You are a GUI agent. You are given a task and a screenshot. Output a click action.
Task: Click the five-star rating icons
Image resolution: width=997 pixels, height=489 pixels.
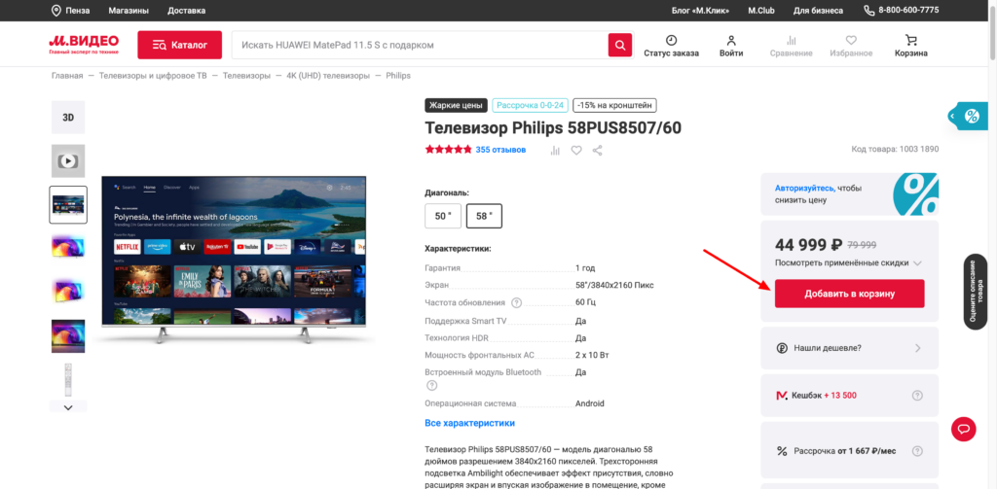(448, 150)
